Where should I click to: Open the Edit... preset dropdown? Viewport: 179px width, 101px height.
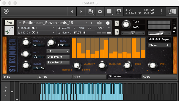58,51
